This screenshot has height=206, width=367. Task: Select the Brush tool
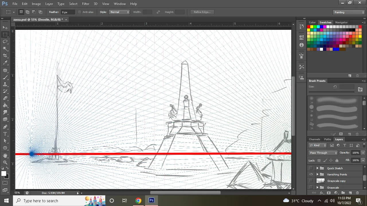[x=5, y=77]
